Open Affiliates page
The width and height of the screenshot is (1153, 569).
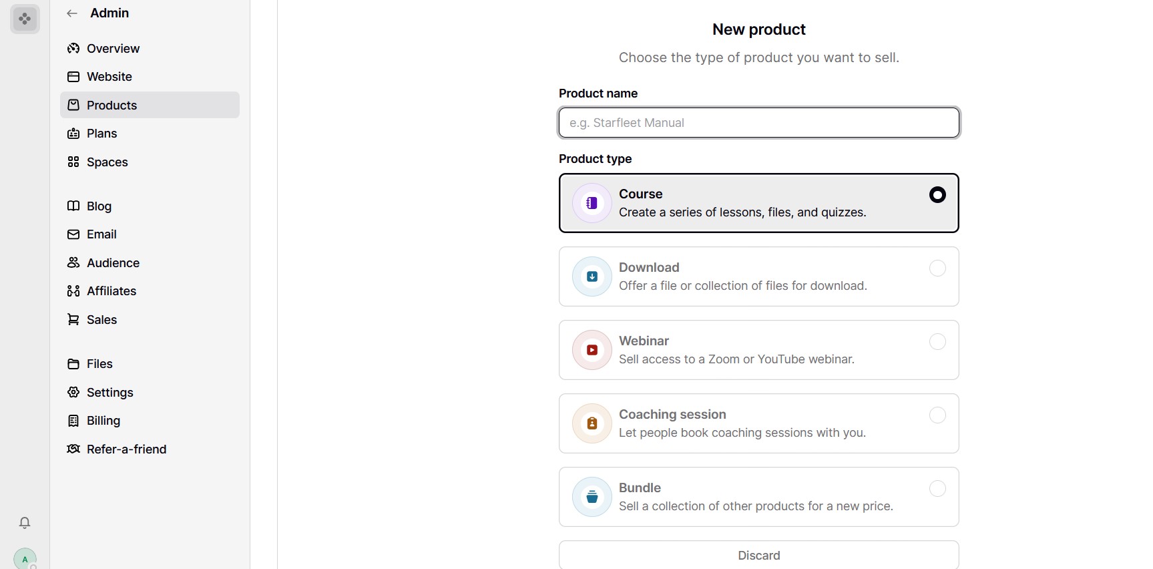pyautogui.click(x=150, y=291)
